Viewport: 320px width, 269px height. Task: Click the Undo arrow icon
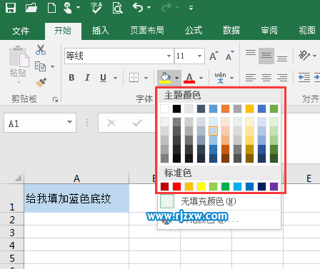click(x=138, y=7)
